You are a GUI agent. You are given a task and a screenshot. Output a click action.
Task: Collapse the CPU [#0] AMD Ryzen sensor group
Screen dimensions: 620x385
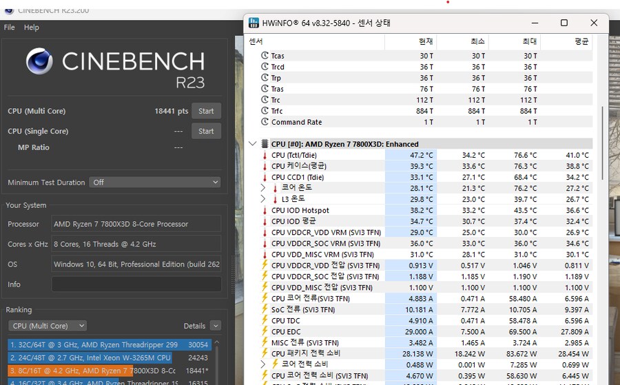click(x=252, y=144)
